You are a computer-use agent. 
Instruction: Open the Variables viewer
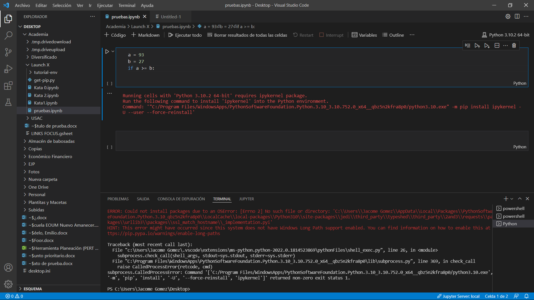(364, 35)
